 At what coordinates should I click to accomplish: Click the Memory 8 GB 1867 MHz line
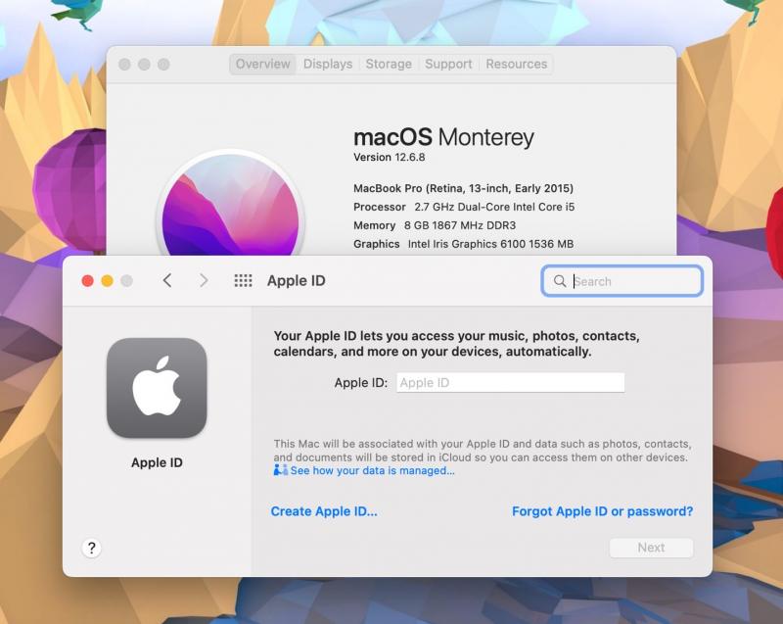pos(435,225)
